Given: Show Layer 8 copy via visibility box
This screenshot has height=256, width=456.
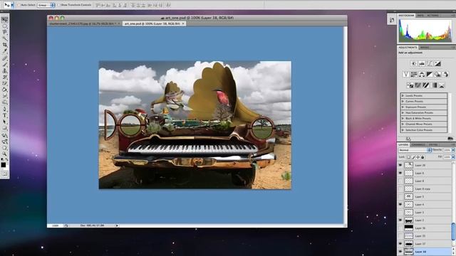Looking at the screenshot, I should (400, 188).
